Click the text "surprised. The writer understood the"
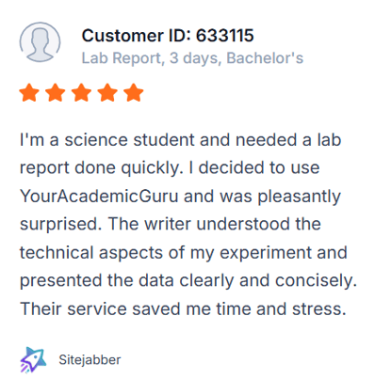This screenshot has height=379, width=375. [x=171, y=224]
